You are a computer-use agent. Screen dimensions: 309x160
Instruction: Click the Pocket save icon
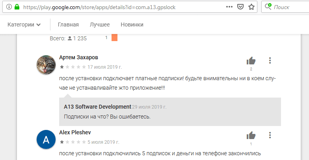click(240, 7)
